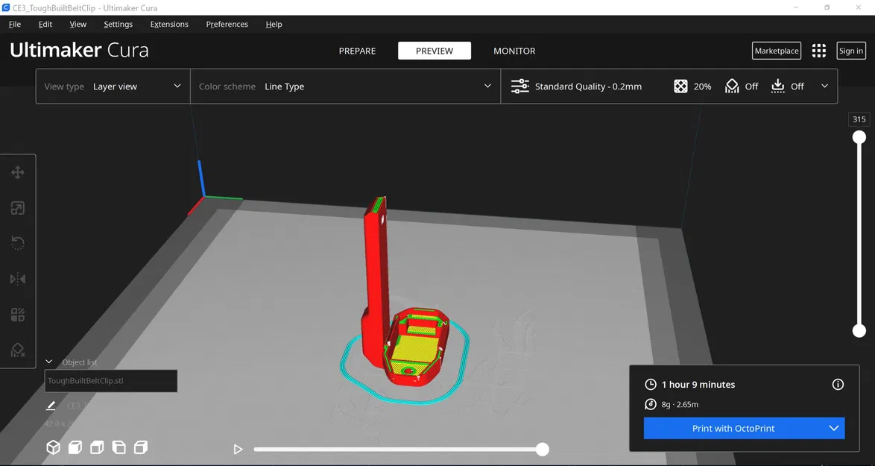Select the Support Blocker tool
The image size is (875, 466).
pos(17,350)
